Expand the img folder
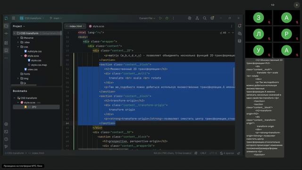 coord(18,78)
